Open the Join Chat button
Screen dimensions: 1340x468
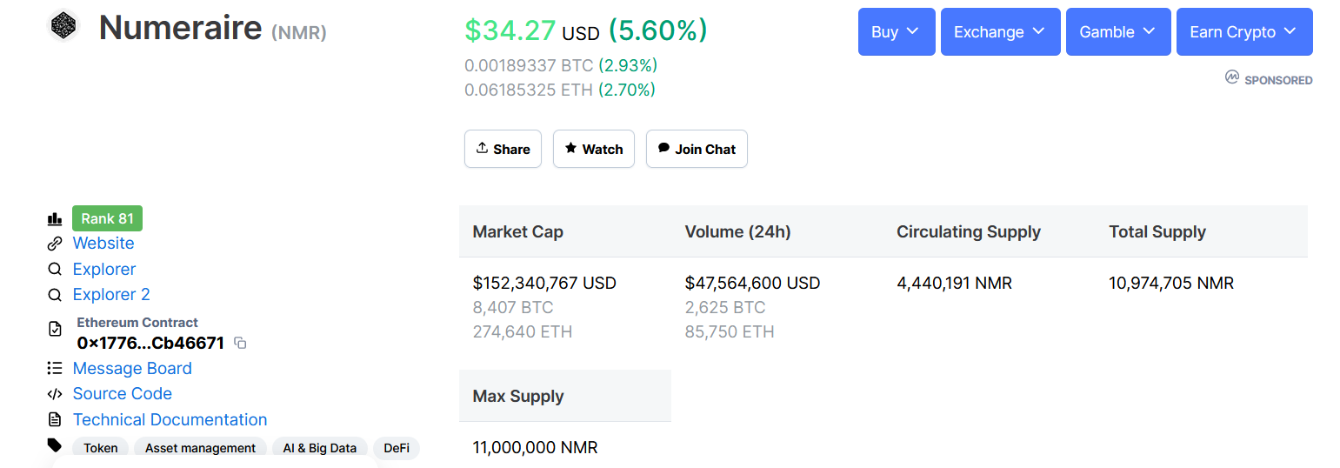tap(696, 149)
